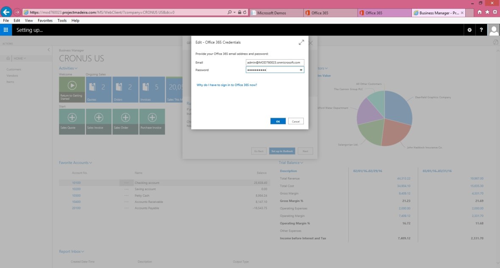Switch to the Microsoft Demos tab
Viewport: 500px width, 268px height.
click(x=276, y=13)
